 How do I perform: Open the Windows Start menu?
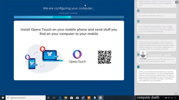point(3,97)
